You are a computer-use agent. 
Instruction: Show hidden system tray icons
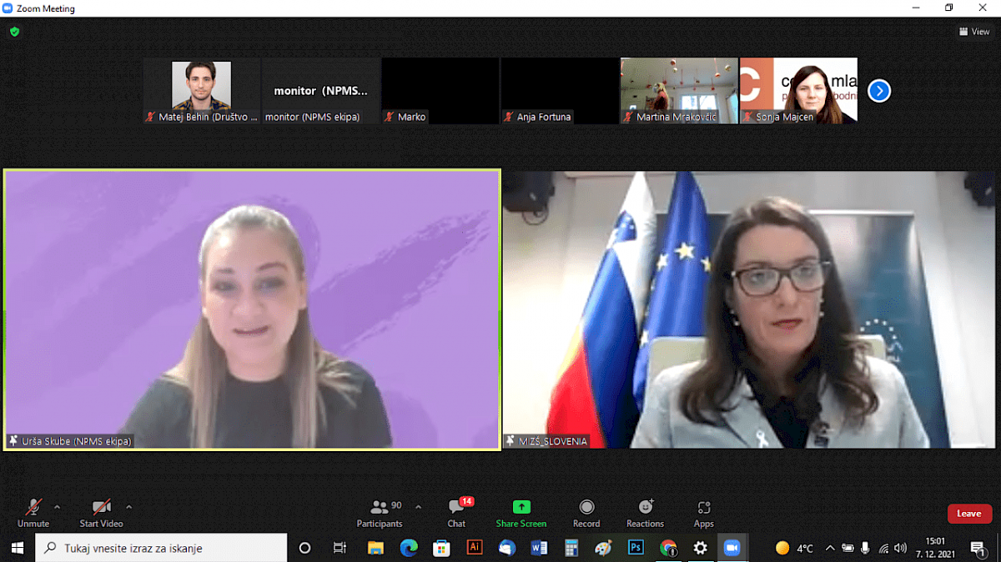830,548
